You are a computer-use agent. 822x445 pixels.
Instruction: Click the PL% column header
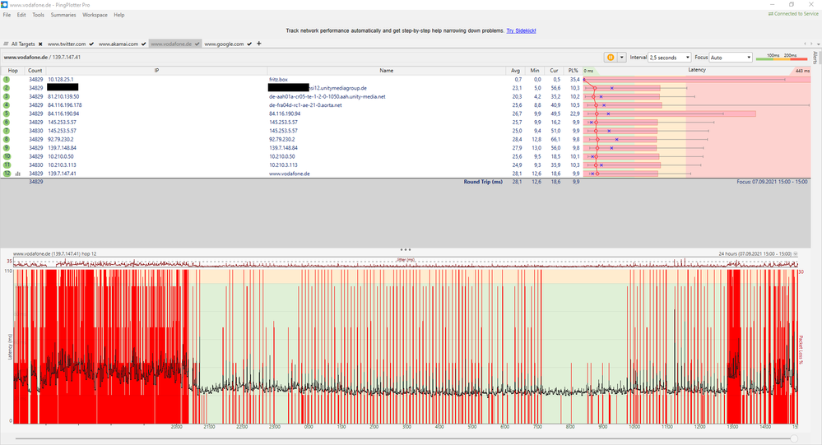(573, 70)
